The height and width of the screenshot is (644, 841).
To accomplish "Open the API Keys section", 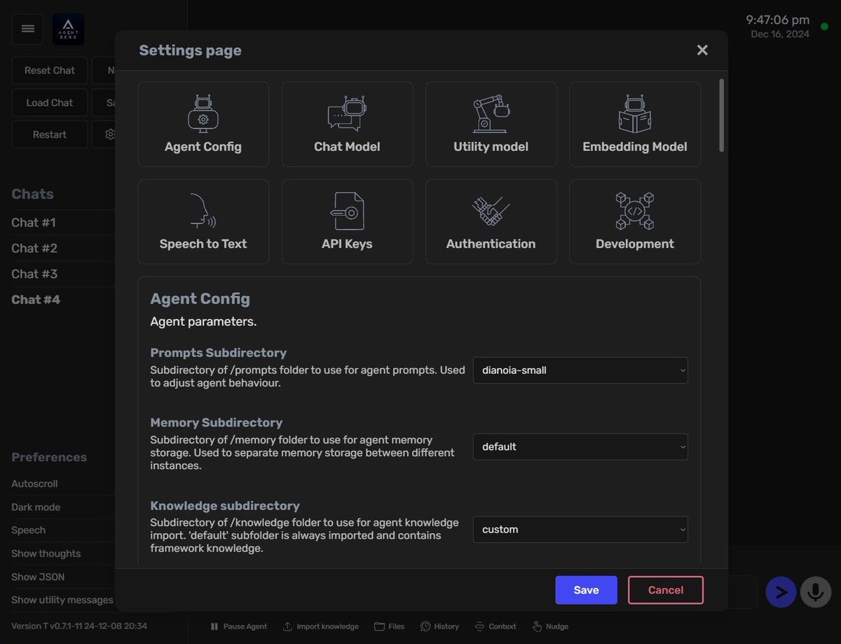I will pyautogui.click(x=347, y=222).
